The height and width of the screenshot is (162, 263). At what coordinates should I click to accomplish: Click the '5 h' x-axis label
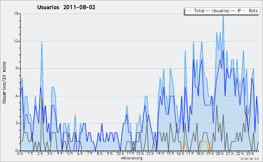coord(70,153)
